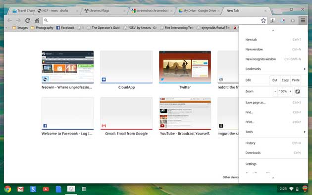This screenshot has height=195, width=312.
Task: Toggle the Chrome hamburger menu button
Action: pos(303,20)
